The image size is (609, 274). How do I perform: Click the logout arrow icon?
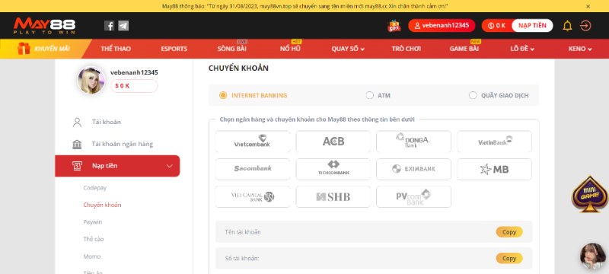(x=585, y=26)
